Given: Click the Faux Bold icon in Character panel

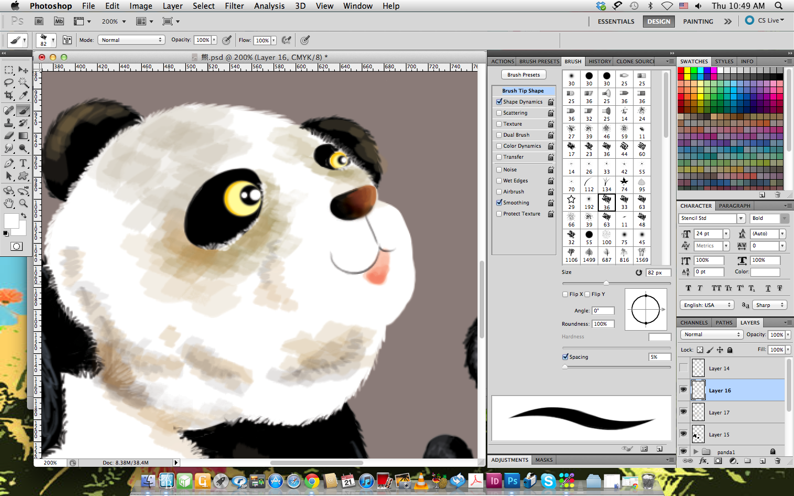Looking at the screenshot, I should (x=688, y=288).
